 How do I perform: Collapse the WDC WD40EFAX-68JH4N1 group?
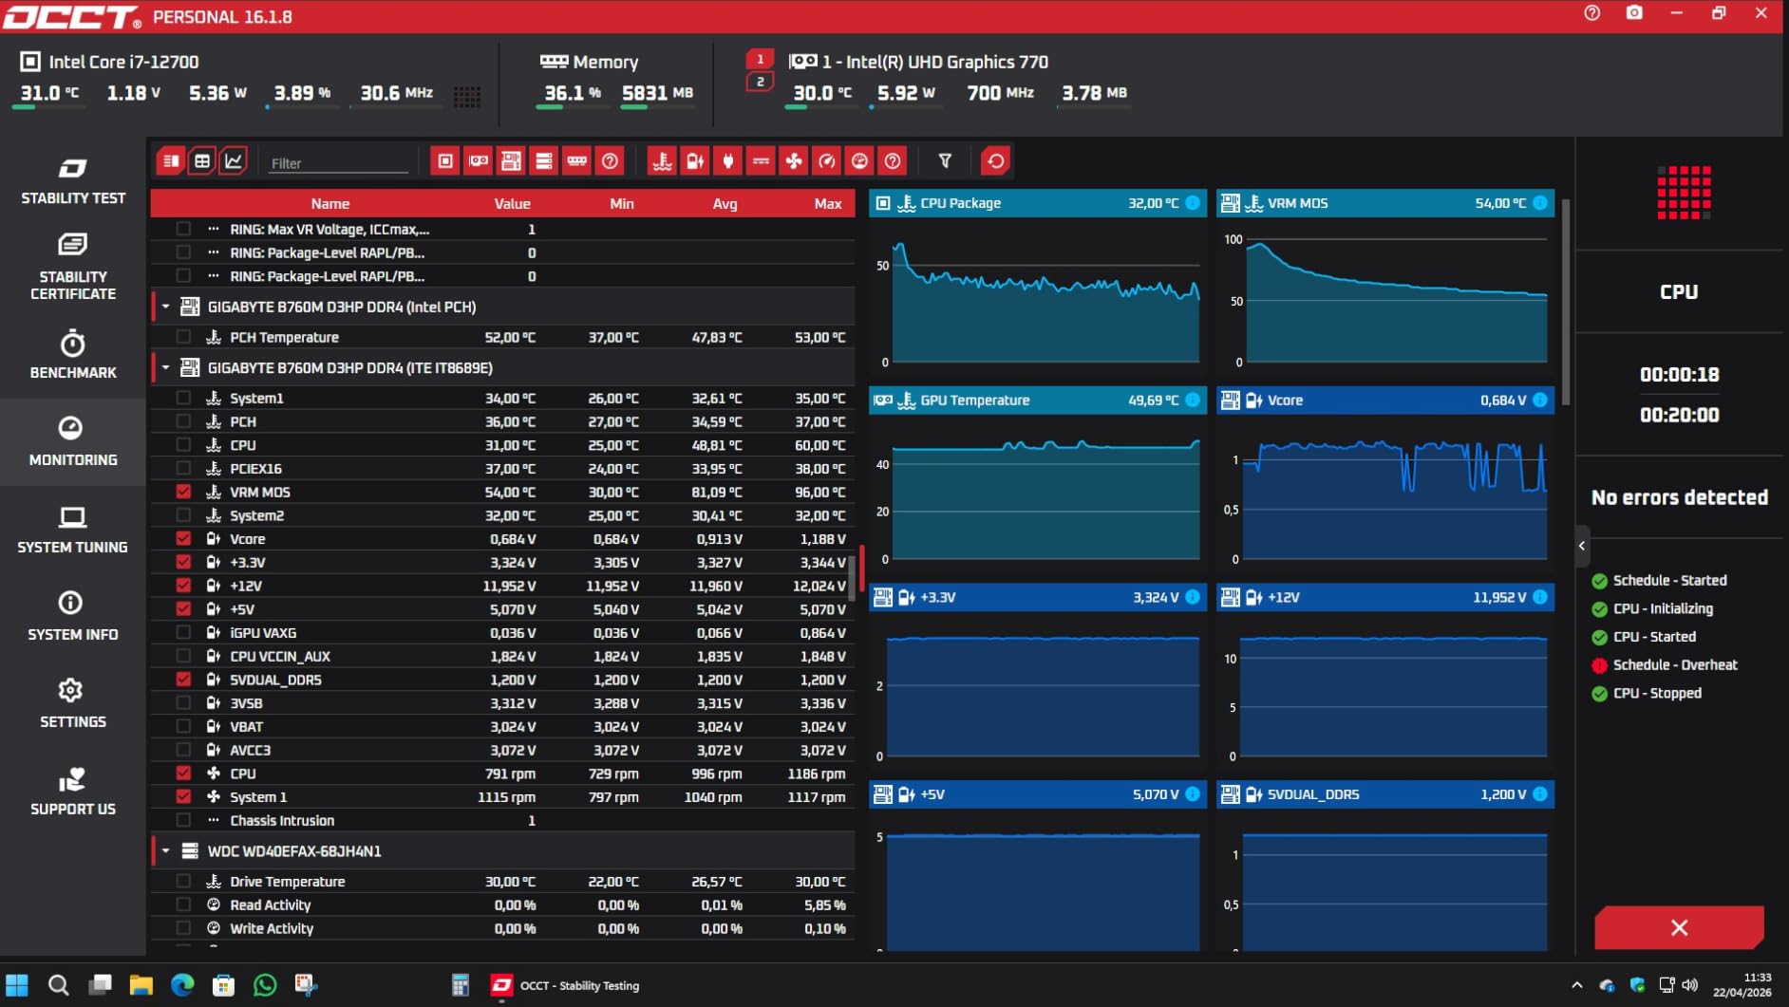[x=165, y=850]
